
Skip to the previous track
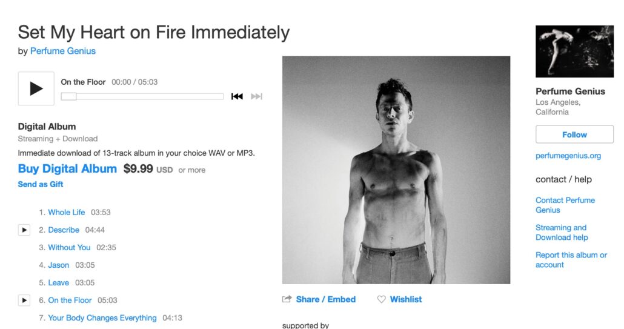(237, 96)
